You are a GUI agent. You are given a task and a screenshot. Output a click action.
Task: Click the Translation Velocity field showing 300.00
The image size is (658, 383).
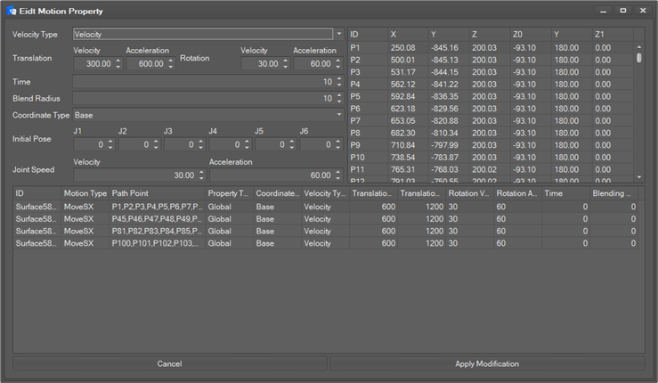(x=92, y=64)
